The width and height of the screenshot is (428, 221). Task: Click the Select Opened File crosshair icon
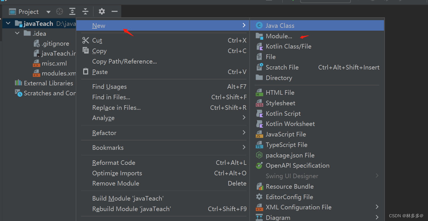click(x=59, y=11)
